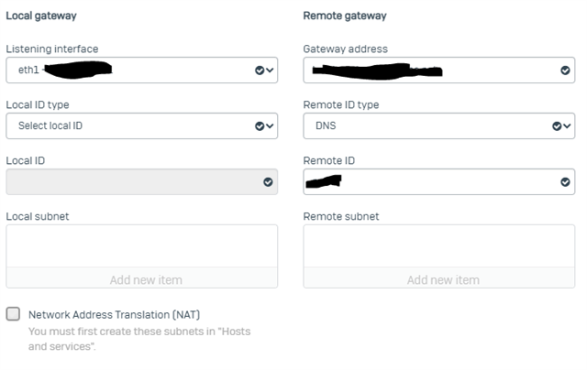Click the Listening interface chevron arrow
The width and height of the screenshot is (587, 370).
[x=270, y=71]
